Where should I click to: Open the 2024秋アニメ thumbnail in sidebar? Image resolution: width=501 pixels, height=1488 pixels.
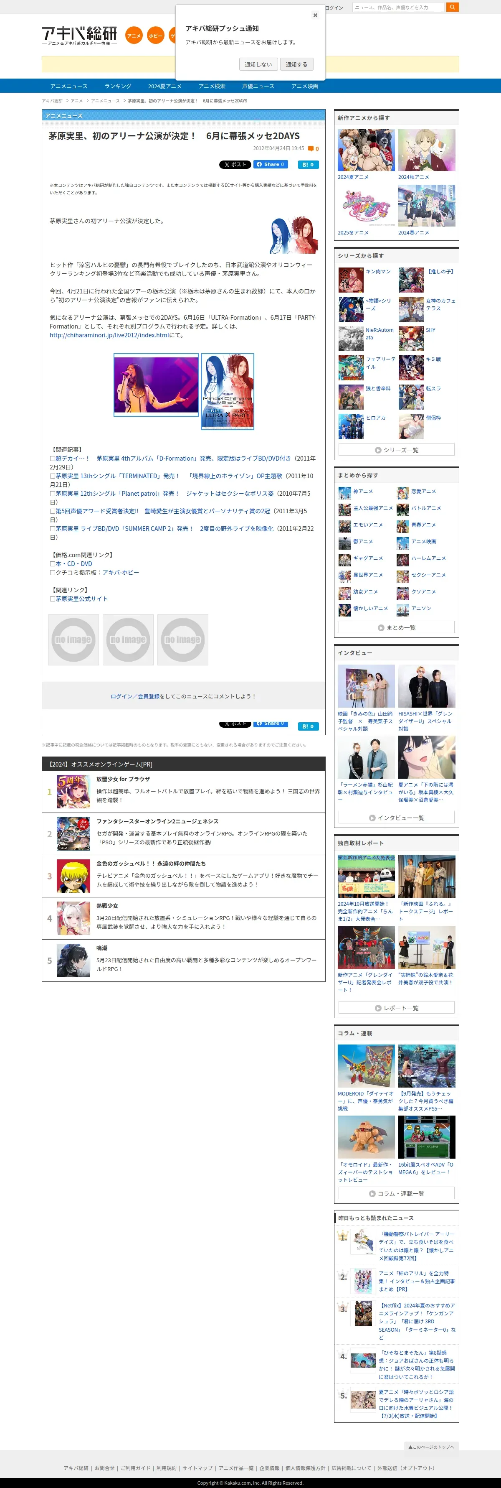(x=427, y=150)
